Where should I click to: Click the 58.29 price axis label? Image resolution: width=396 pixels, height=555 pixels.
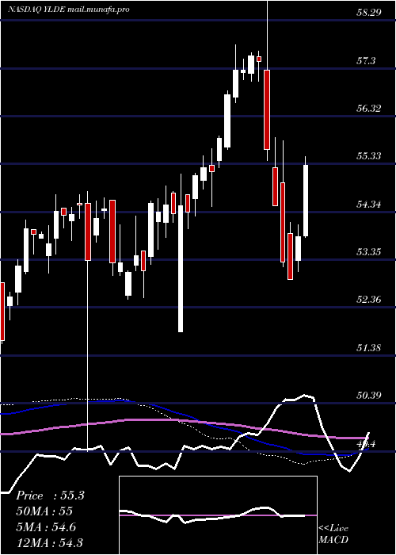(x=368, y=13)
